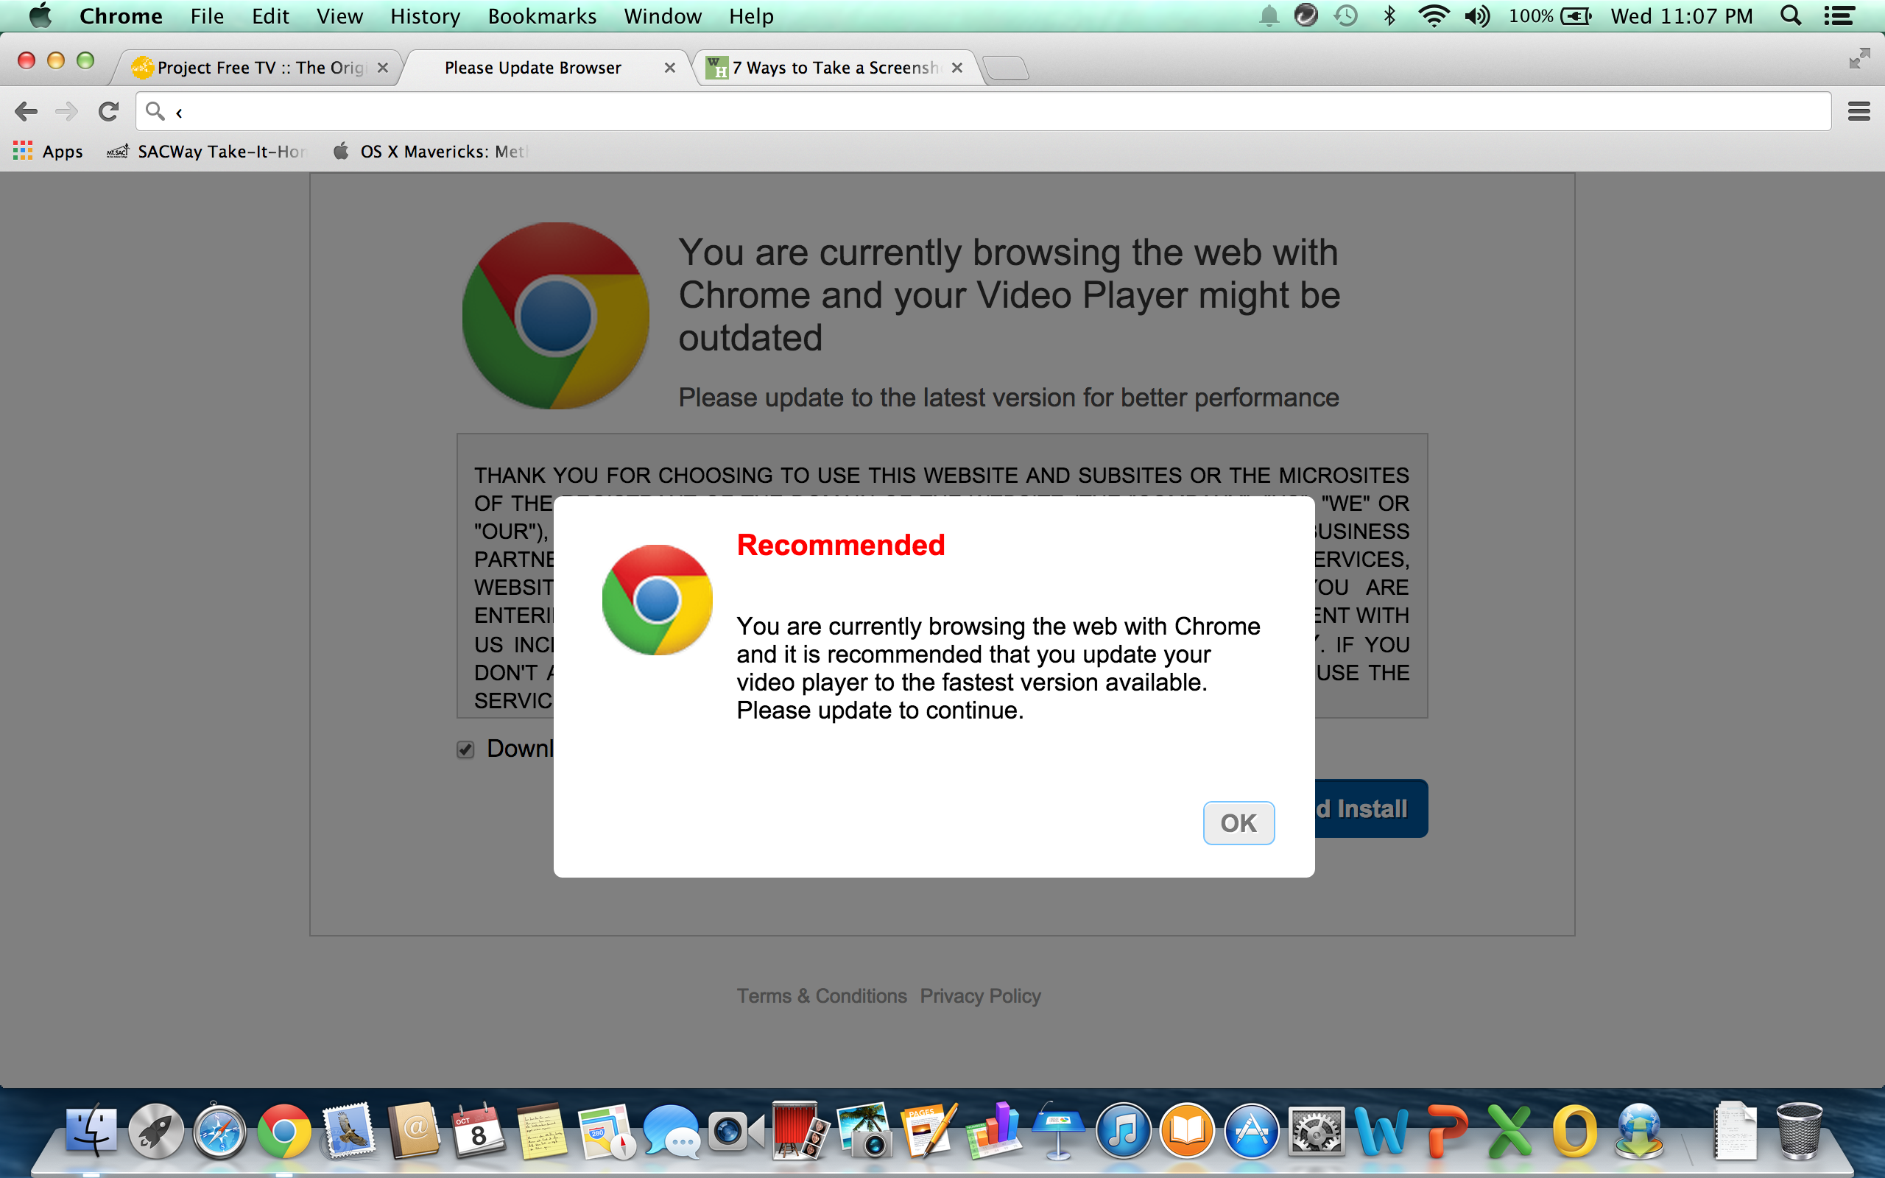The image size is (1885, 1178).
Task: Open Safari from the Dock
Action: [x=219, y=1129]
